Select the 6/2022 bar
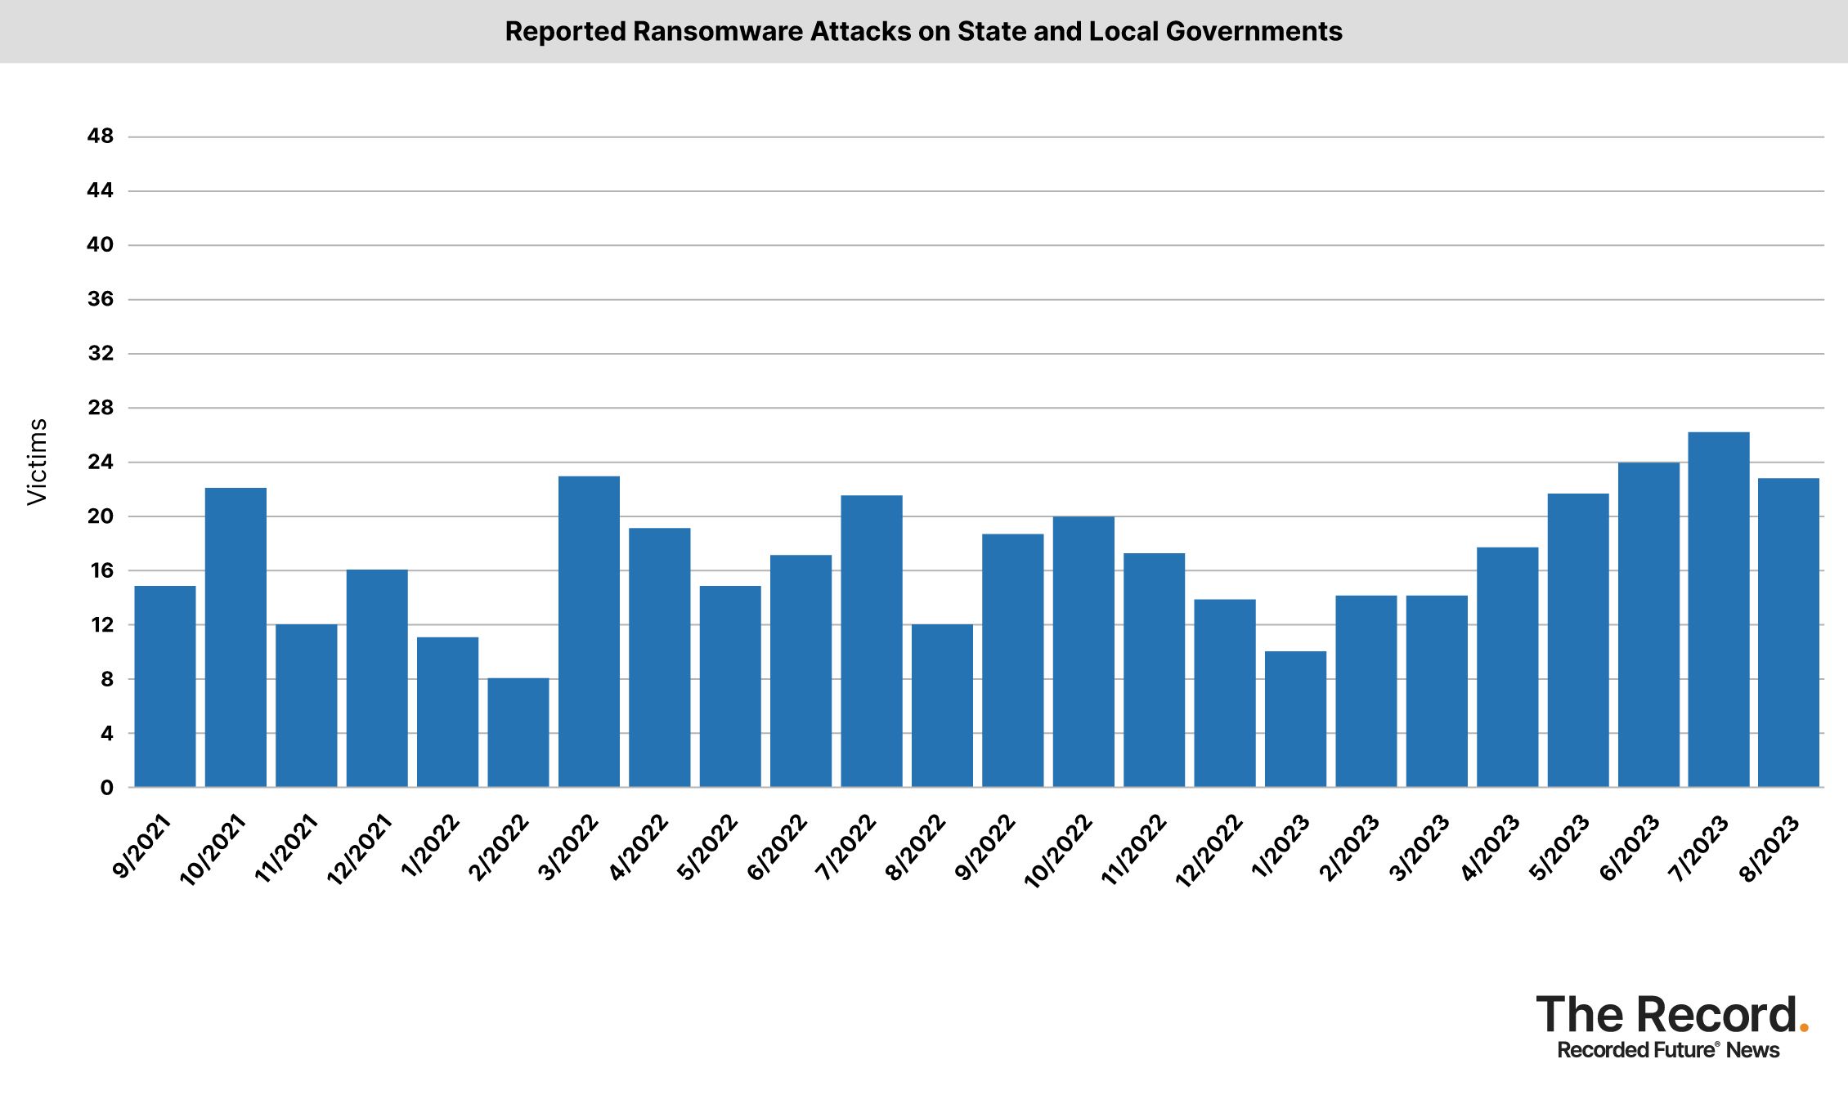 click(801, 671)
